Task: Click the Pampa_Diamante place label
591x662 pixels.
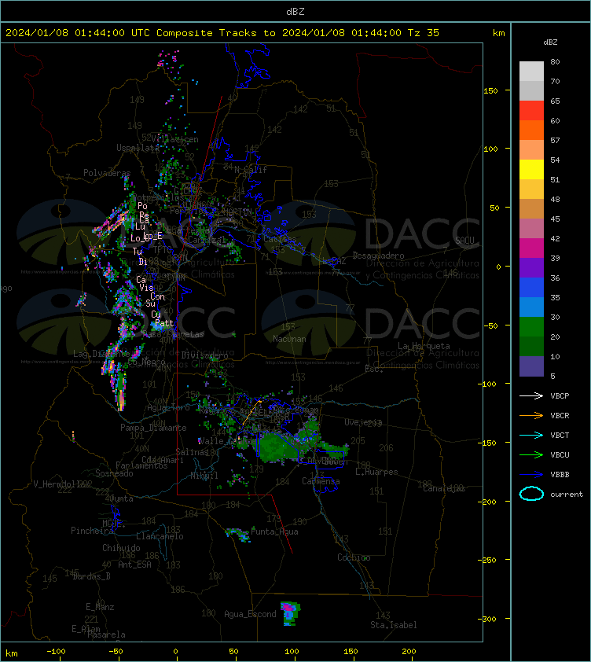Action: 153,427
